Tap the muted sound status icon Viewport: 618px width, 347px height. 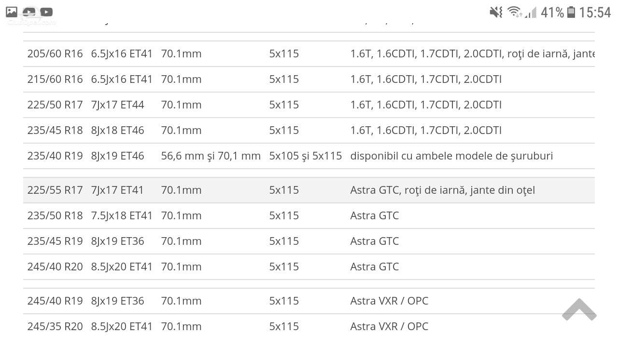pyautogui.click(x=496, y=12)
